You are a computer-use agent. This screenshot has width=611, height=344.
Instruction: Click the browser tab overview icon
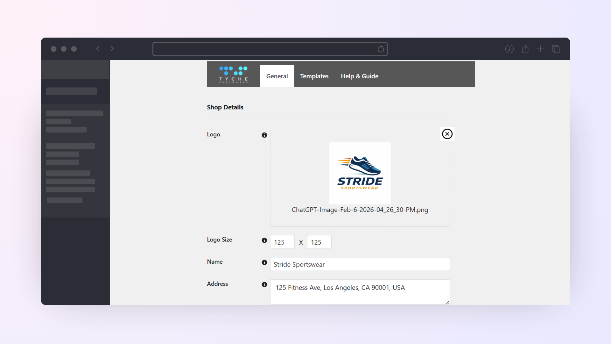pos(556,49)
